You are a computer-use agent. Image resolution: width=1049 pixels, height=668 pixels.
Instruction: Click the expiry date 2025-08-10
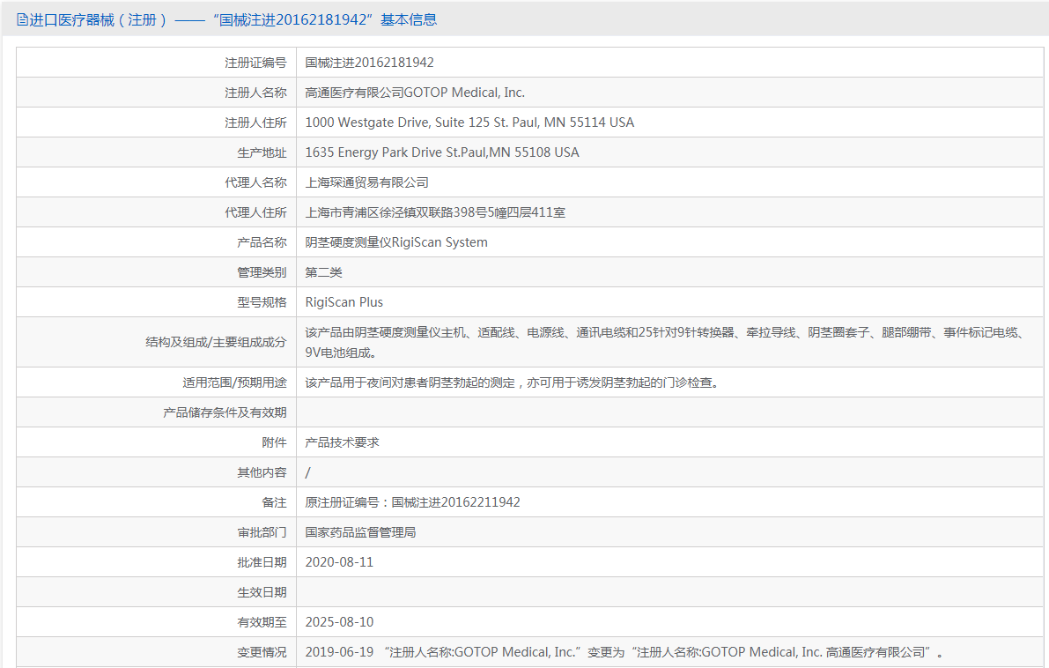(339, 622)
